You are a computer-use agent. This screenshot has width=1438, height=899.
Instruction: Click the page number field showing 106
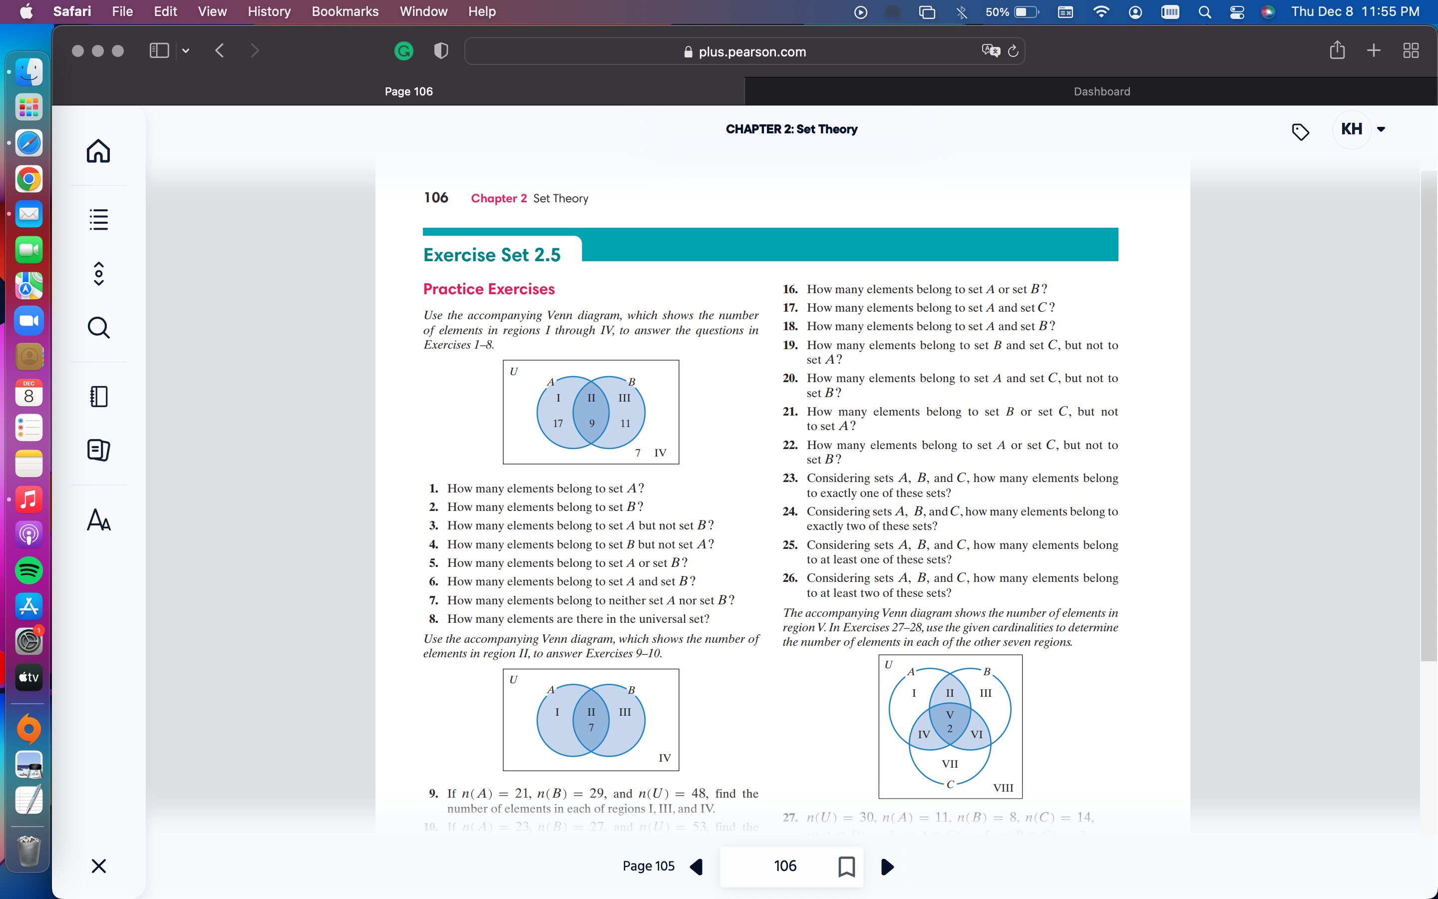[785, 866]
